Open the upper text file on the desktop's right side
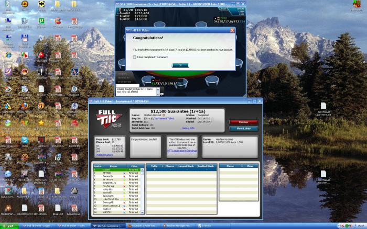The width and height of the screenshot is (367, 229). [323, 106]
